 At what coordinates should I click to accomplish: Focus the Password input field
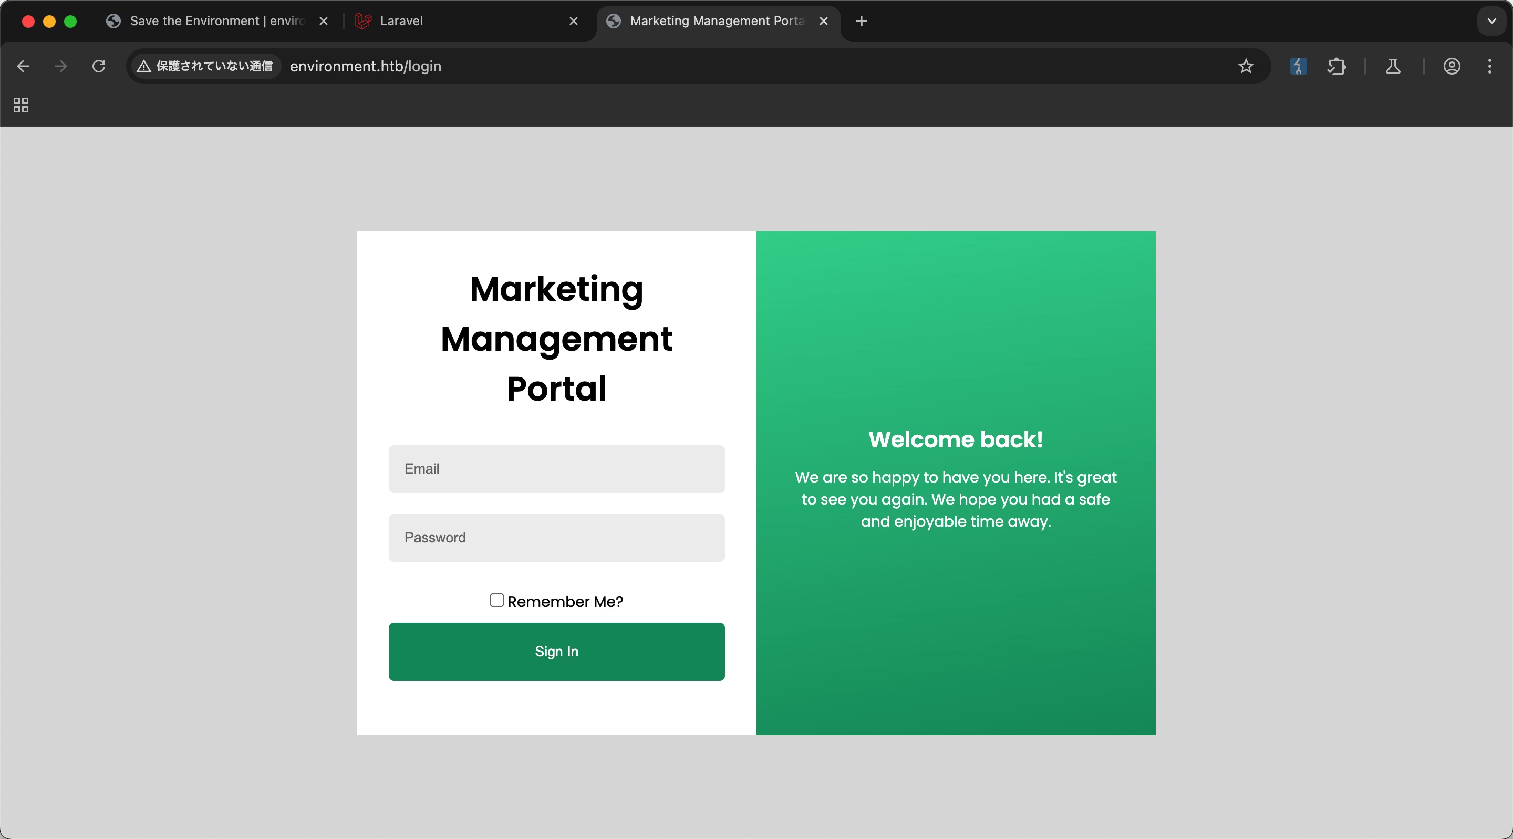pos(556,537)
